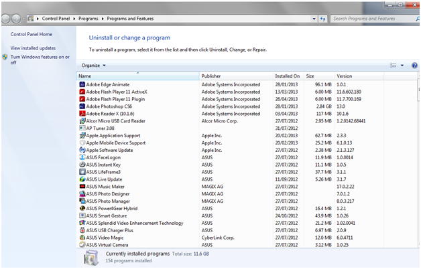Screen dimensions: 421x269
Task: Click the 17.0.2.22 version value
Action: coord(345,187)
